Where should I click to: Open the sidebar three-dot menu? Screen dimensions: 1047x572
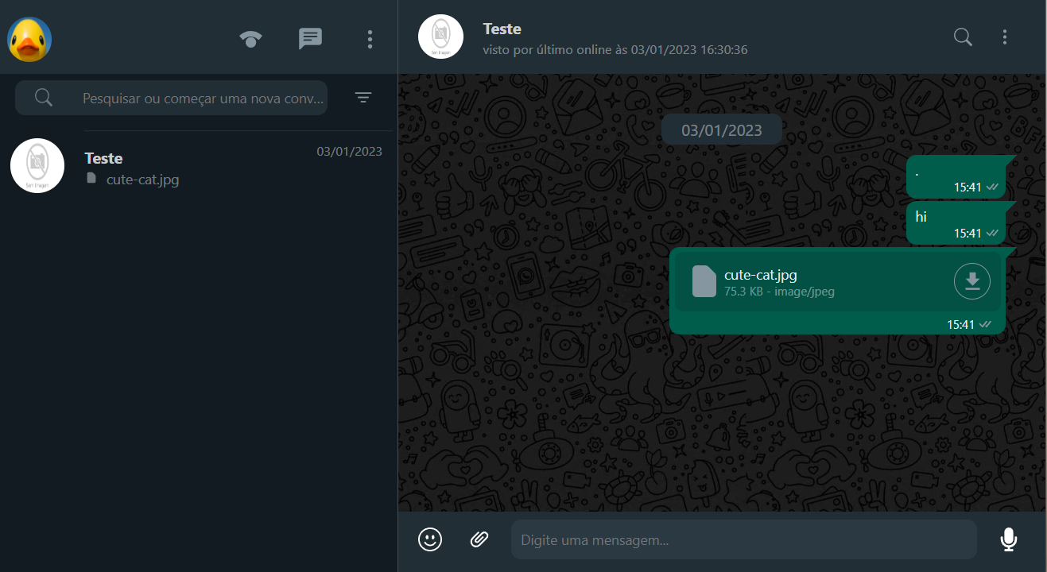point(370,37)
